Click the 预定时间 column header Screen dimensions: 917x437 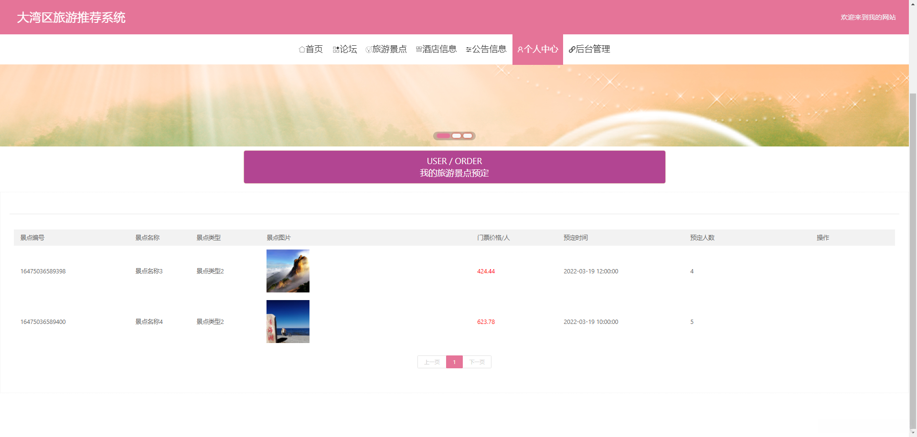(x=576, y=238)
